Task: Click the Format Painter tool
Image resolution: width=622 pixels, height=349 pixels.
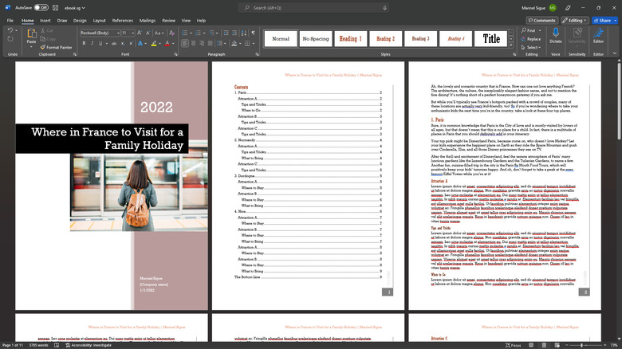Action: pos(54,47)
